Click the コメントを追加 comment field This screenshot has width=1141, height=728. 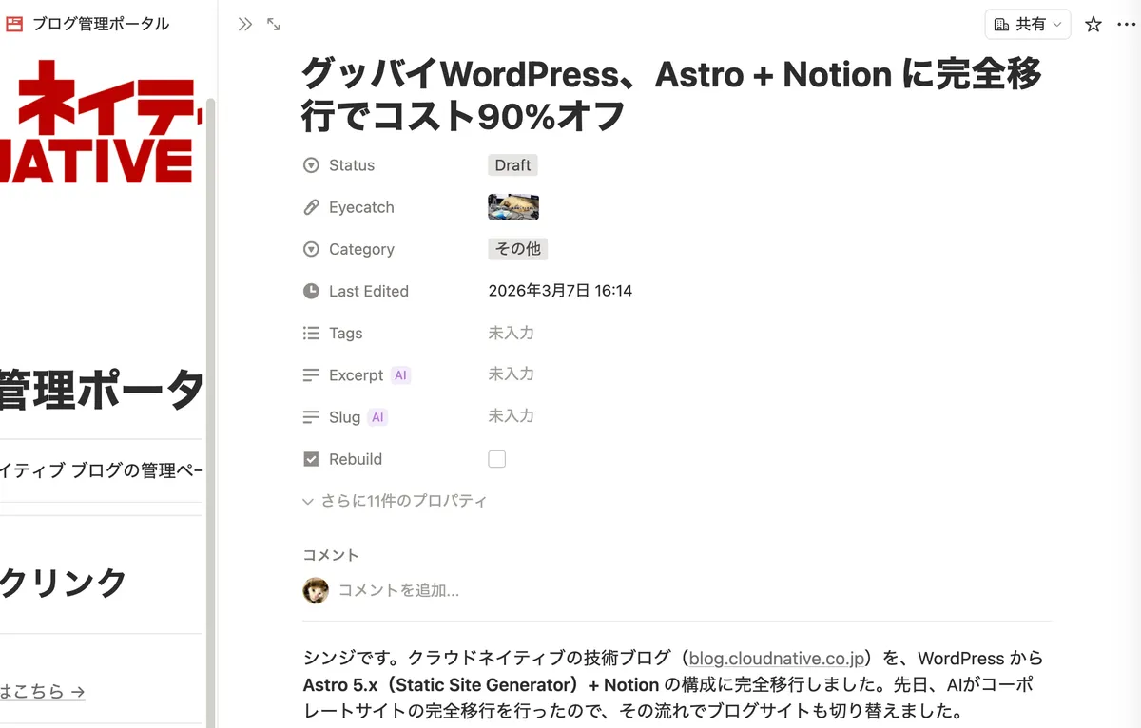tap(399, 590)
